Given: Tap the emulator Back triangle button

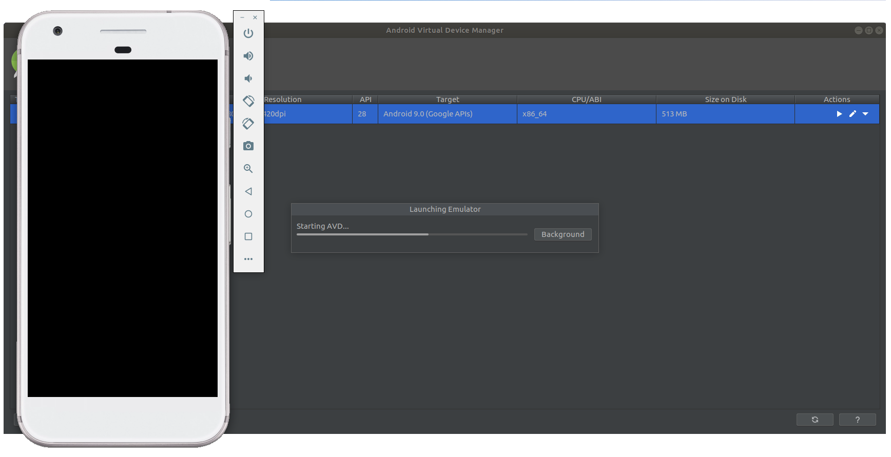Looking at the screenshot, I should [x=248, y=191].
